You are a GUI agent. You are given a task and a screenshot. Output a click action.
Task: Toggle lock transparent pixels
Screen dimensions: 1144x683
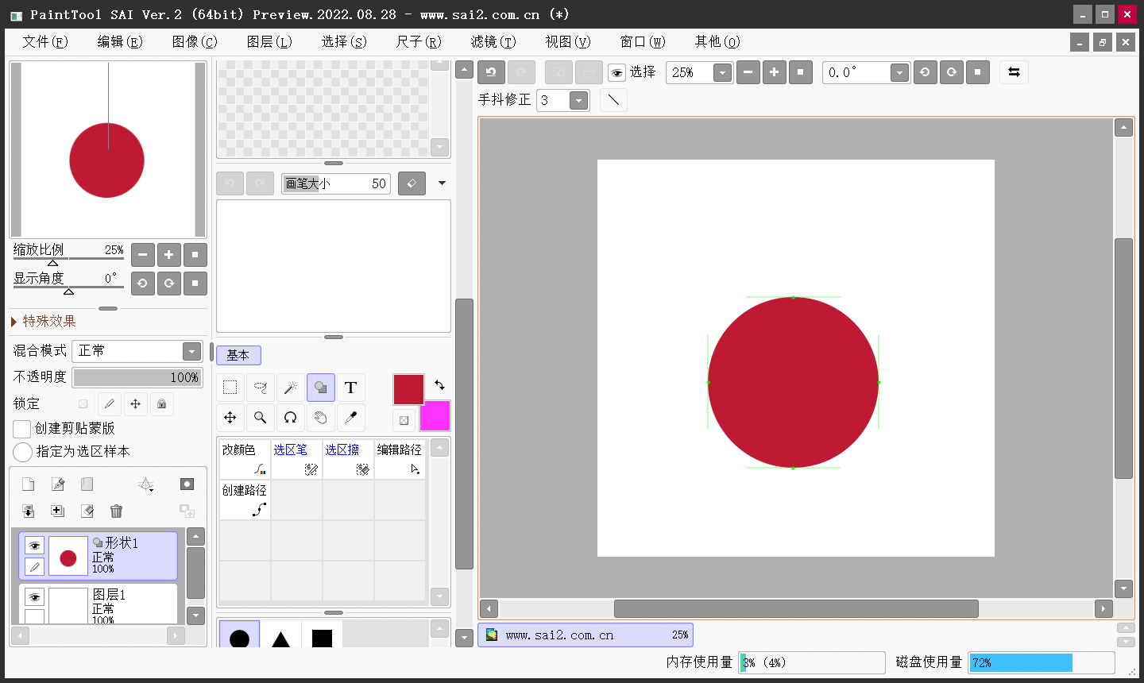[x=83, y=404]
